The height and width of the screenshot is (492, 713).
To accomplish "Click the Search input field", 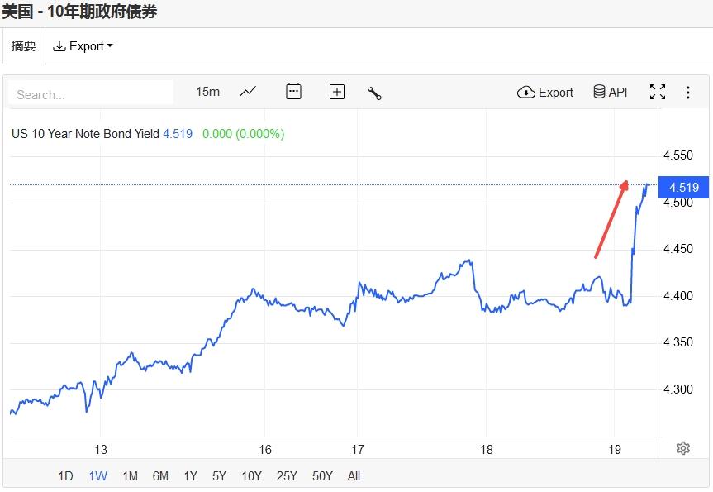I will (x=91, y=94).
